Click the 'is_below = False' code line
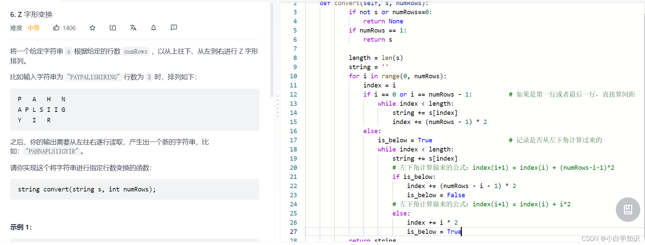The height and width of the screenshot is (245, 645). [436, 195]
